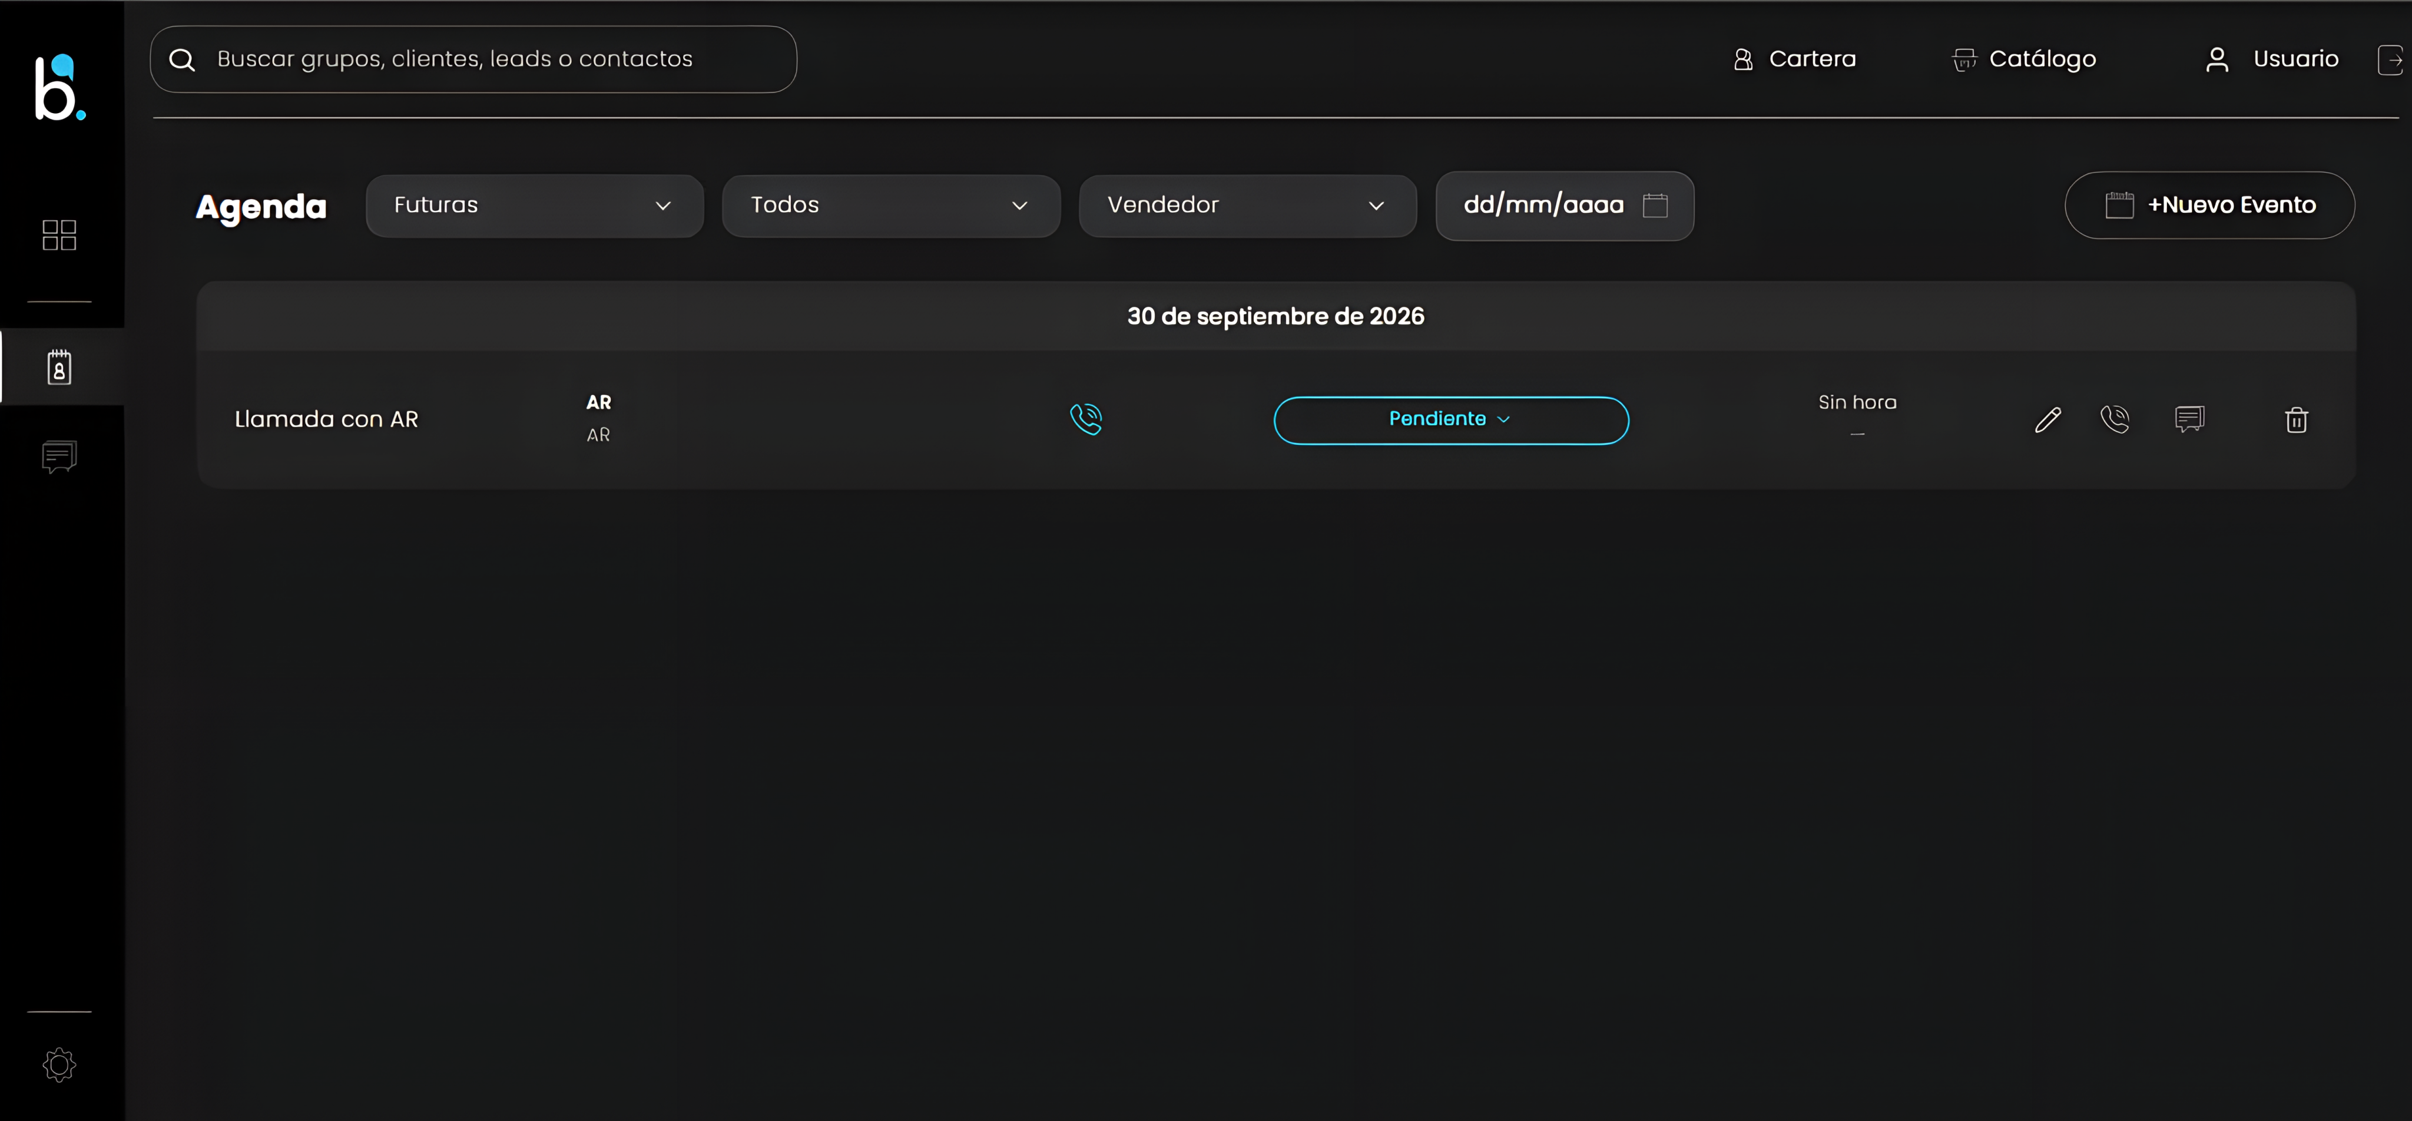The height and width of the screenshot is (1121, 2412).
Task: Click the comment icon in the event row
Action: (2189, 419)
